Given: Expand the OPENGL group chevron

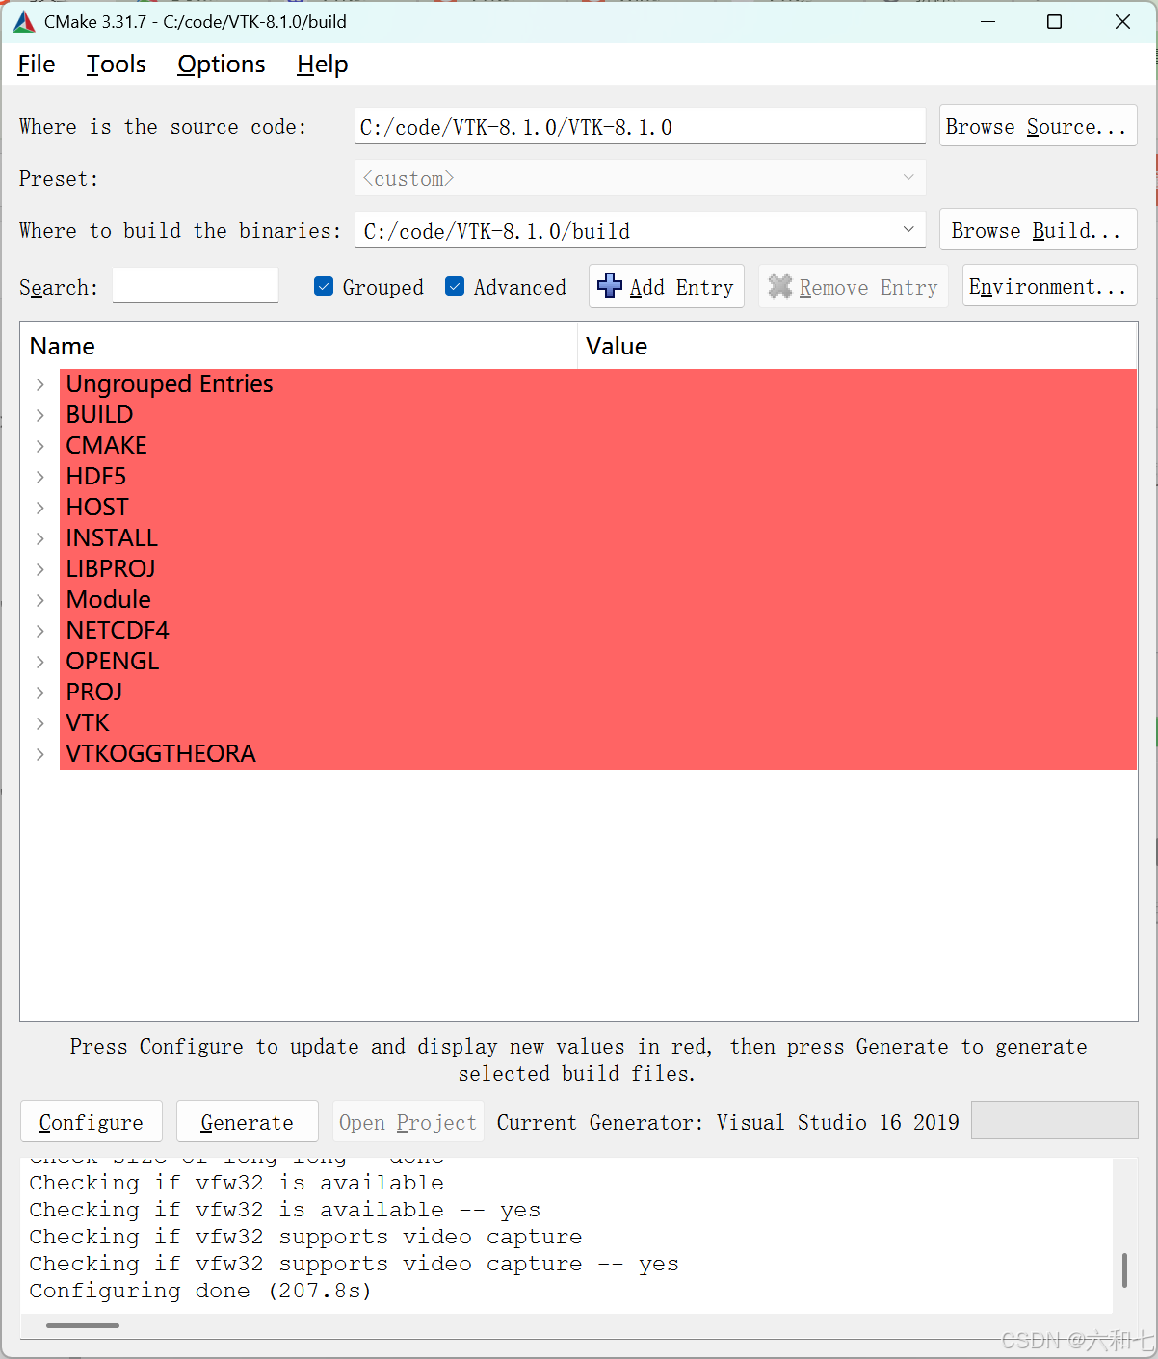Looking at the screenshot, I should [40, 662].
